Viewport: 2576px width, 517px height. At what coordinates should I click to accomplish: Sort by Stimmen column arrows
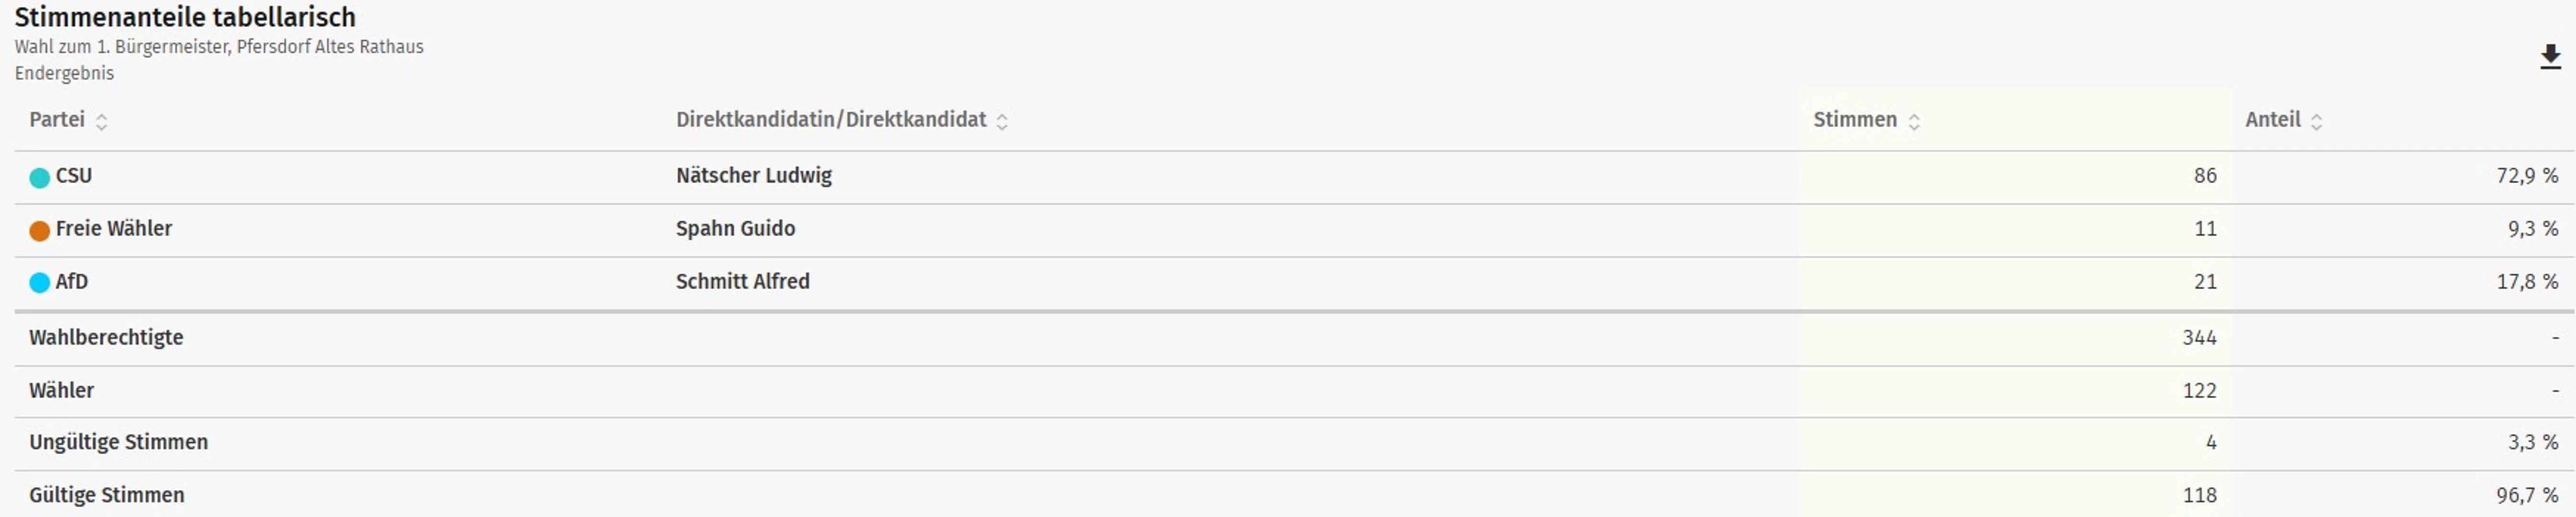(x=1913, y=121)
